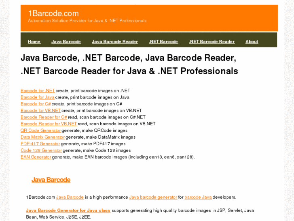Visit the About page
Viewport: 294px width, 221px height.
(252, 42)
